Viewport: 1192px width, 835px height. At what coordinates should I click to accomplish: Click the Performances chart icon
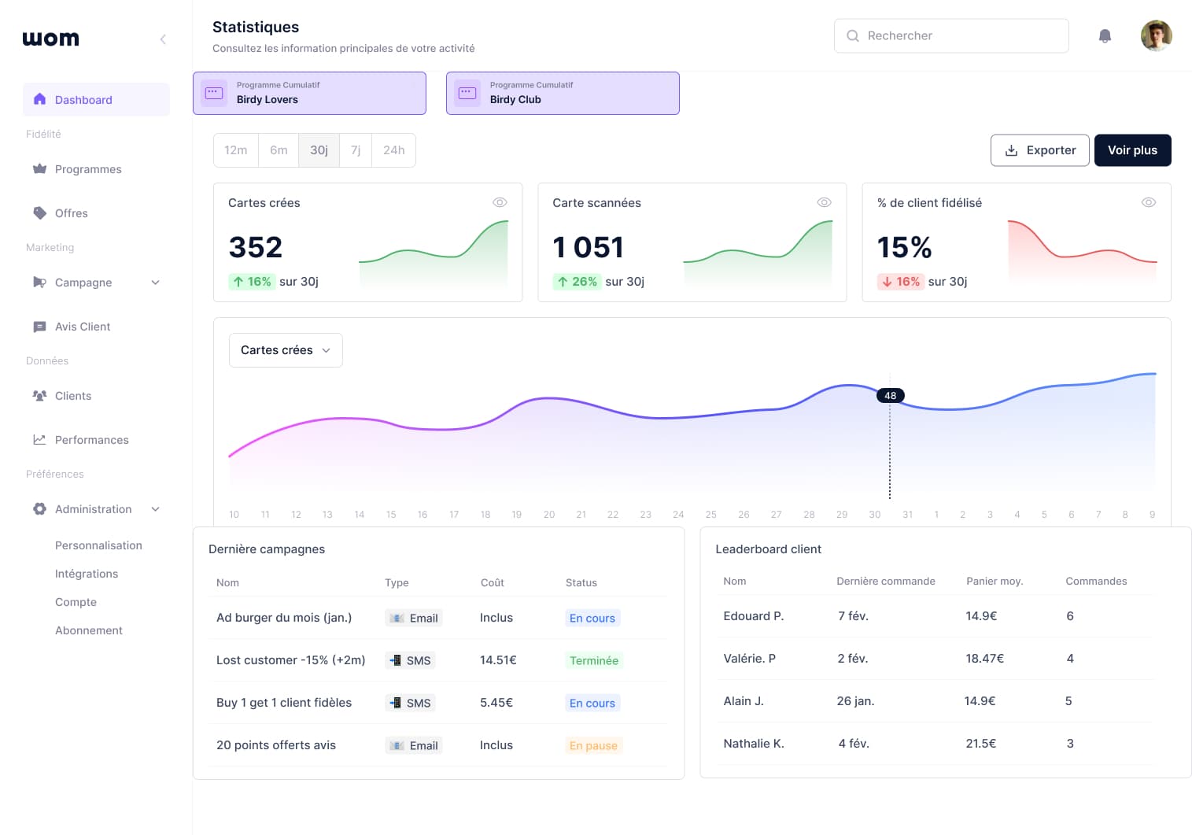click(x=39, y=439)
